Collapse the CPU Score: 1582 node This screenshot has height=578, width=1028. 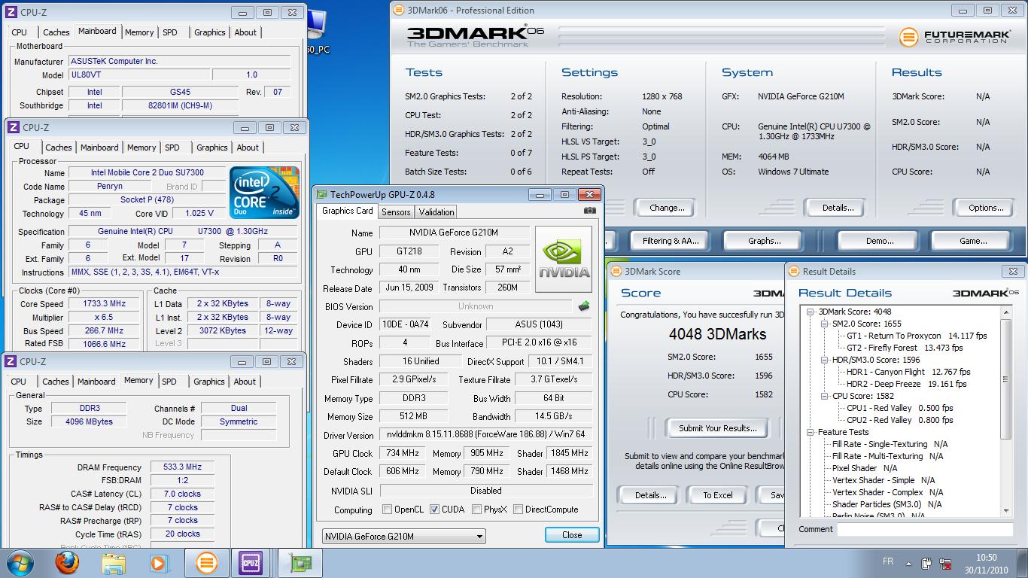[824, 396]
